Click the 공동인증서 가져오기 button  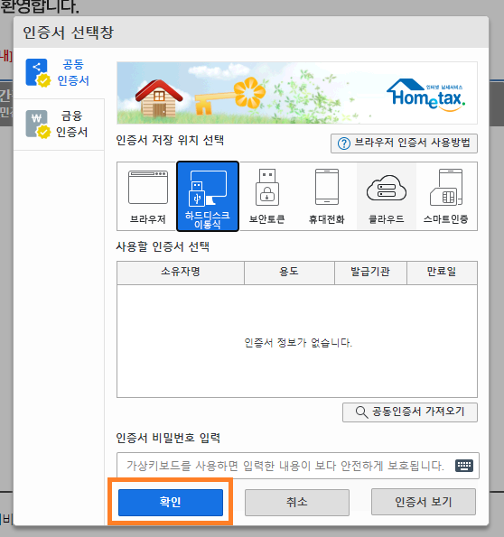click(410, 412)
